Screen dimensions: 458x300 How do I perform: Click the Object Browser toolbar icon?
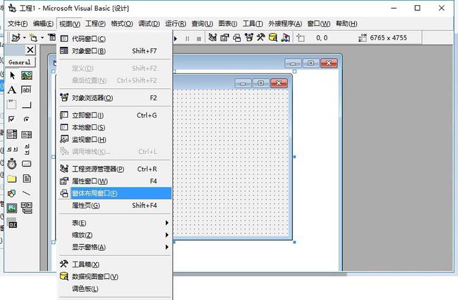249,37
